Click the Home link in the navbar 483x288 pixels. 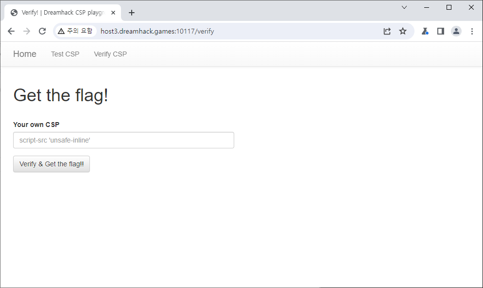[25, 54]
